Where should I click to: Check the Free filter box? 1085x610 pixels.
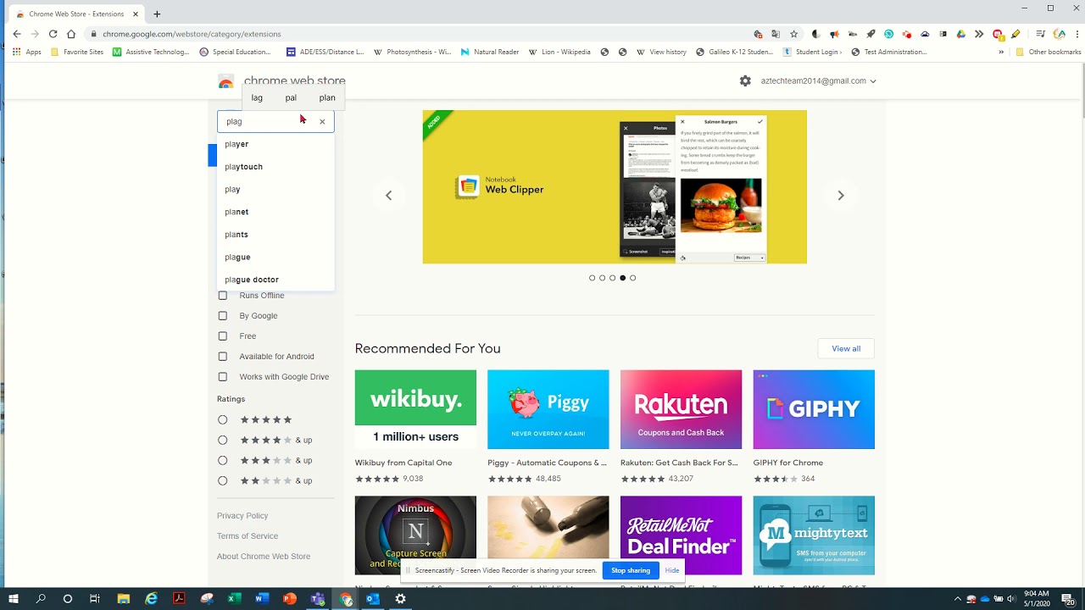(223, 336)
